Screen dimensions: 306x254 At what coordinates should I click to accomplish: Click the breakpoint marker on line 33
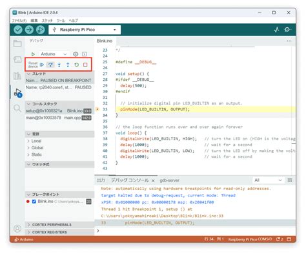coord(97,109)
